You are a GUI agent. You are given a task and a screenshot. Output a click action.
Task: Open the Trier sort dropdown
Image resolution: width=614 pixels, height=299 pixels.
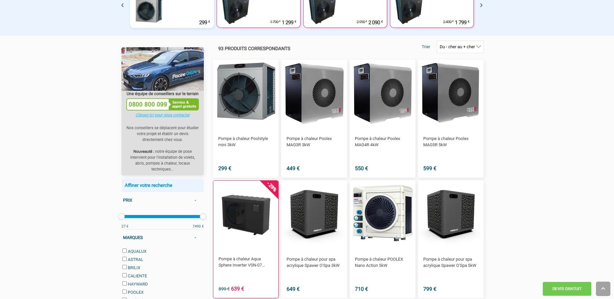460,47
